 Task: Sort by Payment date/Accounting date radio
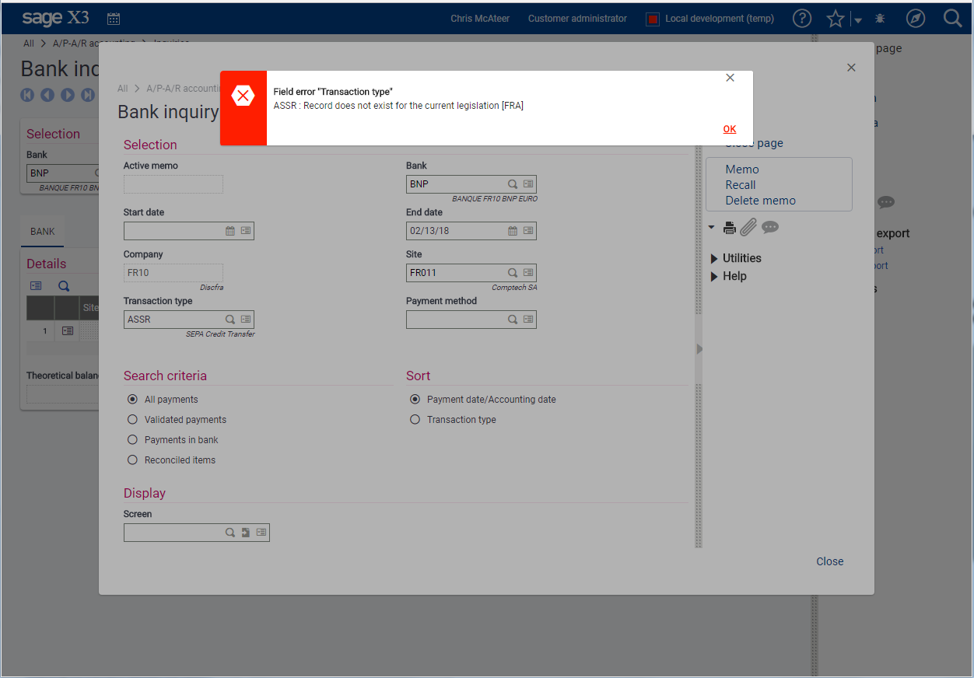click(415, 400)
